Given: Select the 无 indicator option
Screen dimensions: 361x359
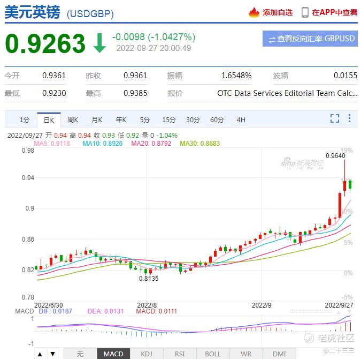Looking at the screenshot, I should pos(80,354).
